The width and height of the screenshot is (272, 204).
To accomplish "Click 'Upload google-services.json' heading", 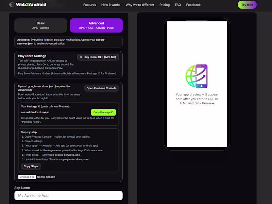I will [45, 88].
